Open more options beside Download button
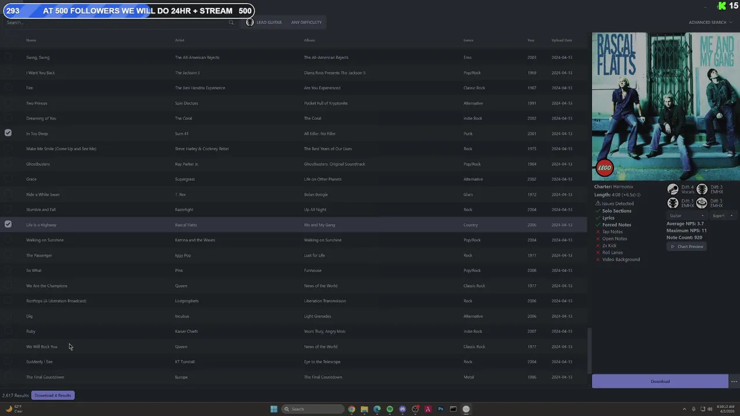 click(734, 381)
